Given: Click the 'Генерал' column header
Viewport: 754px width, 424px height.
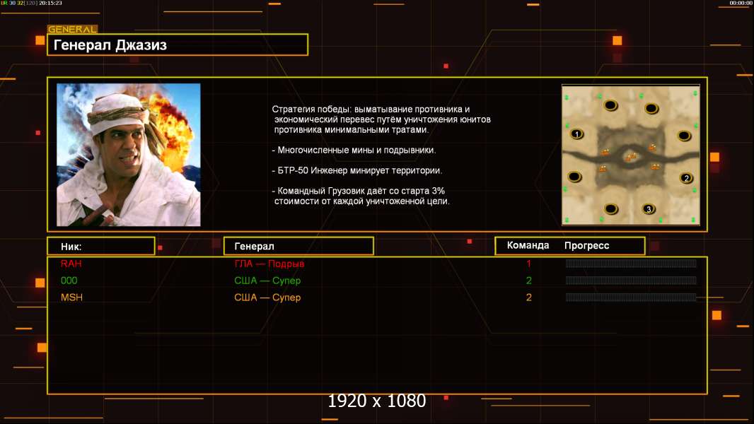Looking at the screenshot, I should (298, 247).
